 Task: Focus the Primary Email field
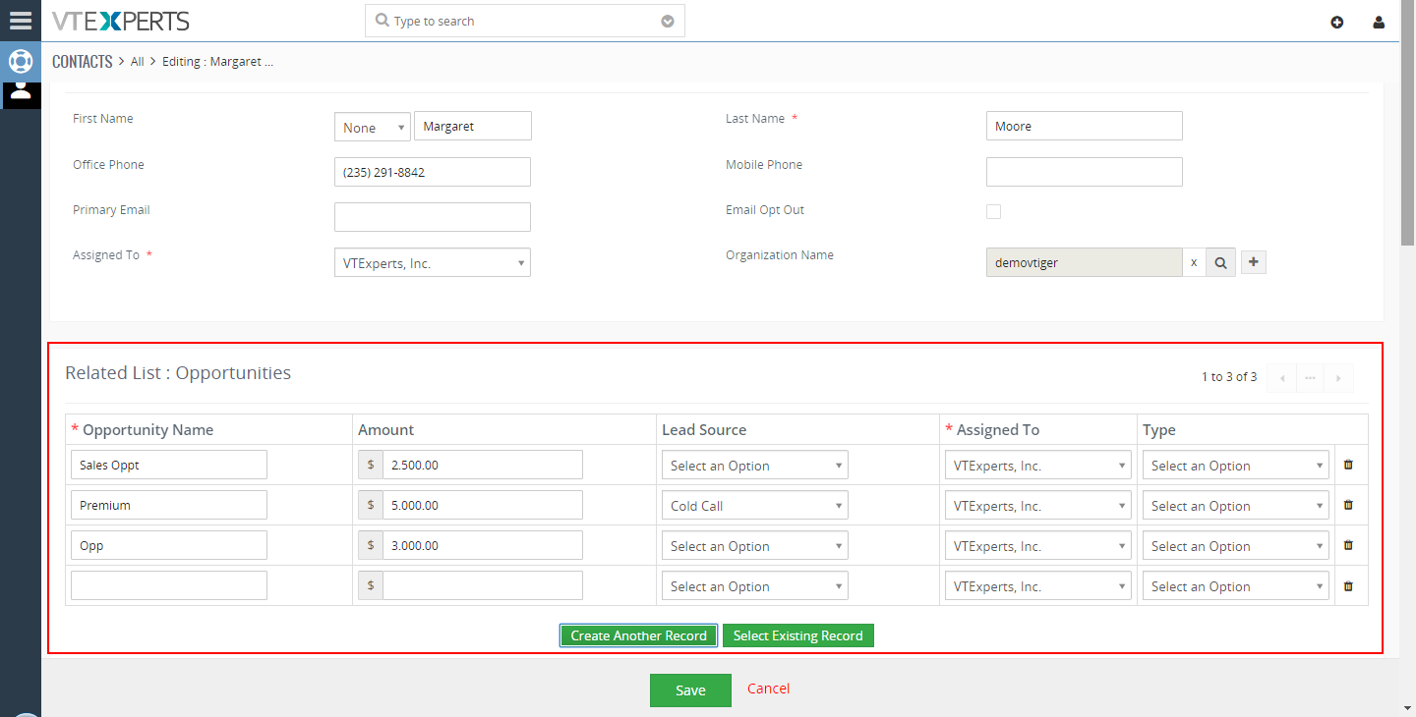(x=433, y=217)
